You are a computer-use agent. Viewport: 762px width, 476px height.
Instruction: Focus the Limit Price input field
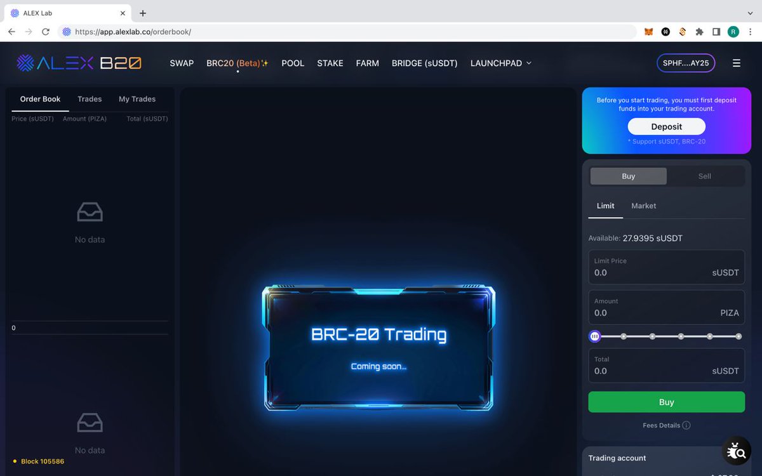click(x=667, y=267)
